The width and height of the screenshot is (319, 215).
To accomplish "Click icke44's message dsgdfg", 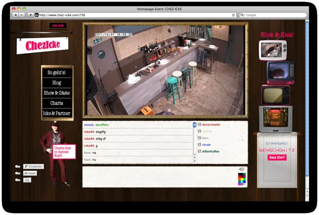I will click(100, 132).
